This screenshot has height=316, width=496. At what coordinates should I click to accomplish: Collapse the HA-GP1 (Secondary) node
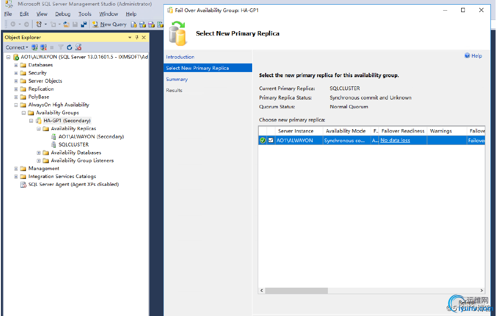pyautogui.click(x=31, y=121)
